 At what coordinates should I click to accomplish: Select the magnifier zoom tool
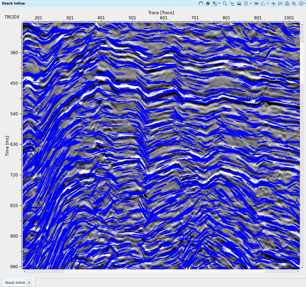point(225,3)
